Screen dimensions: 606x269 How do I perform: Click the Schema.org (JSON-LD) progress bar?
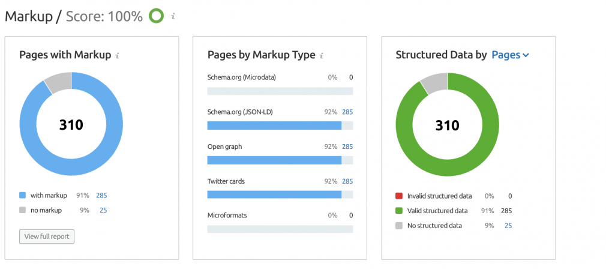[280, 125]
